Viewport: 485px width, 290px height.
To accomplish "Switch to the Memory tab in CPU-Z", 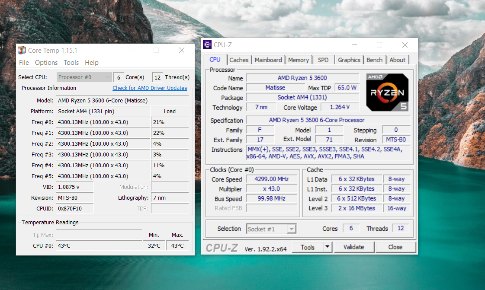I will click(299, 60).
